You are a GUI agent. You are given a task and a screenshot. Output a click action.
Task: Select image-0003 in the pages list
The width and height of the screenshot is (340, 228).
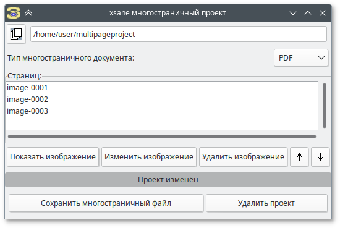pos(162,111)
